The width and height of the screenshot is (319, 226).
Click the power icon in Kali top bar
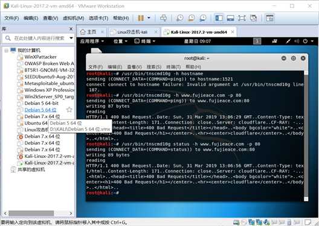pyautogui.click(x=305, y=42)
